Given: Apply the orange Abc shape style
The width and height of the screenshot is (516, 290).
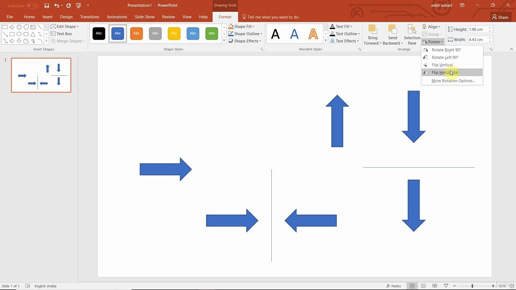Looking at the screenshot, I should click(136, 33).
